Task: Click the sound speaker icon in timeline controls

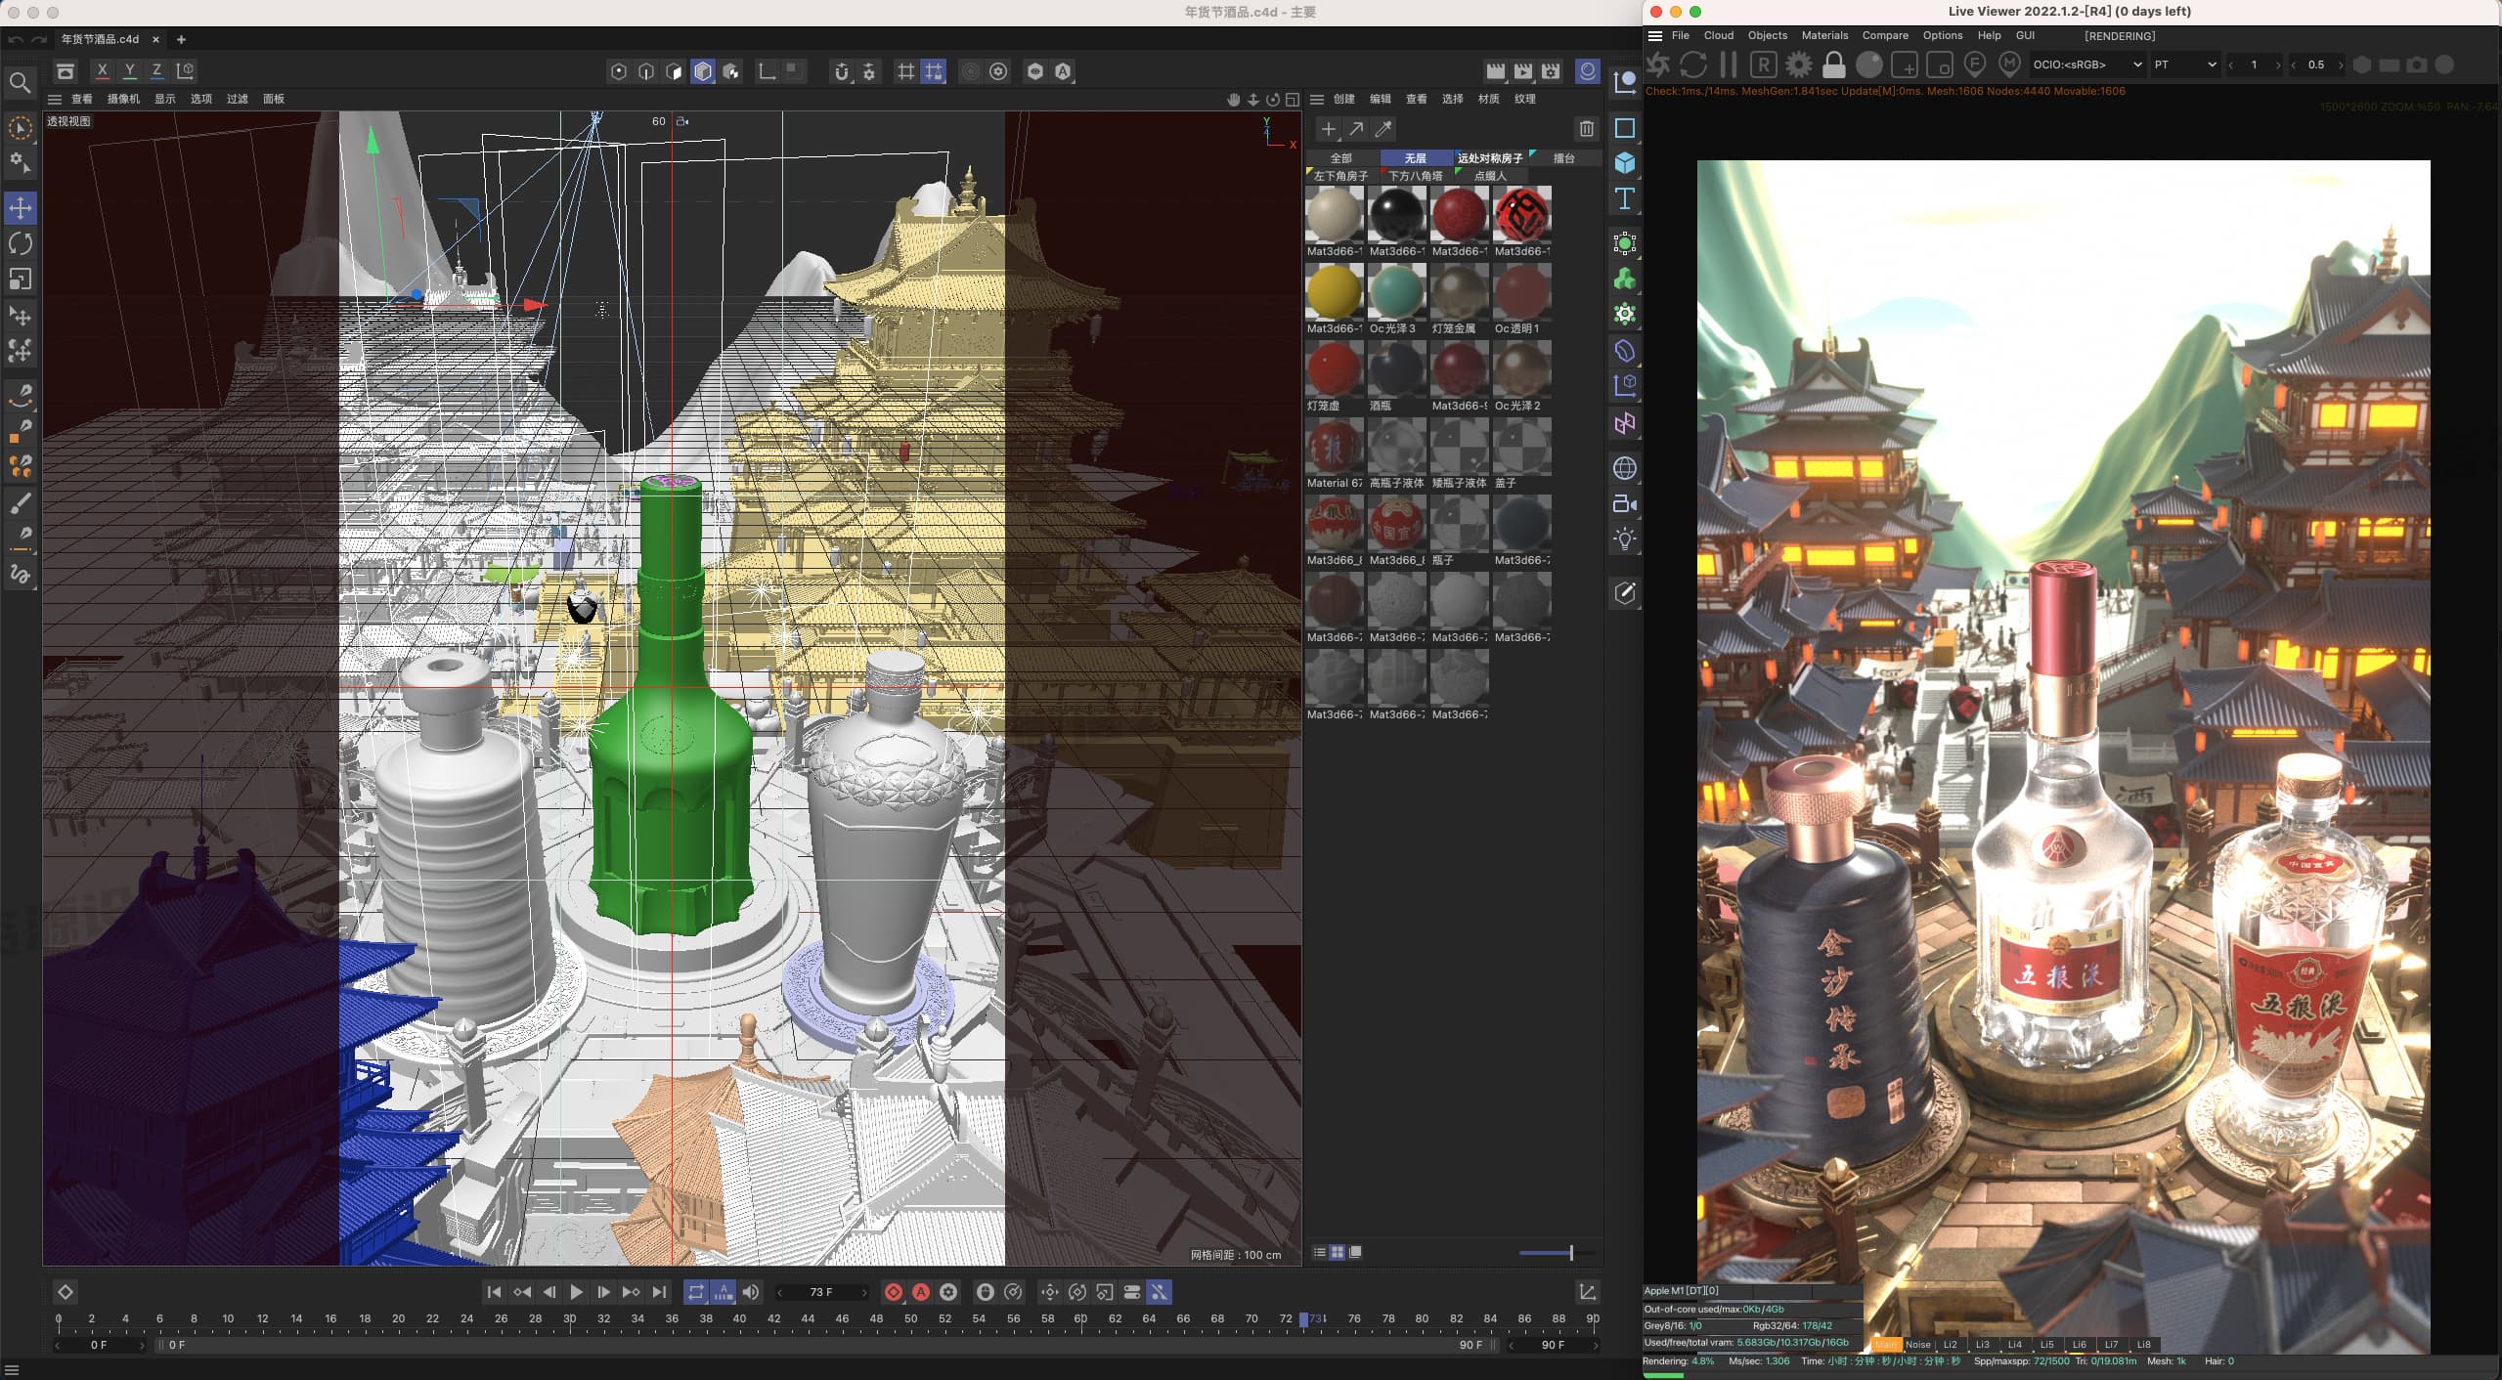Action: pyautogui.click(x=751, y=1292)
